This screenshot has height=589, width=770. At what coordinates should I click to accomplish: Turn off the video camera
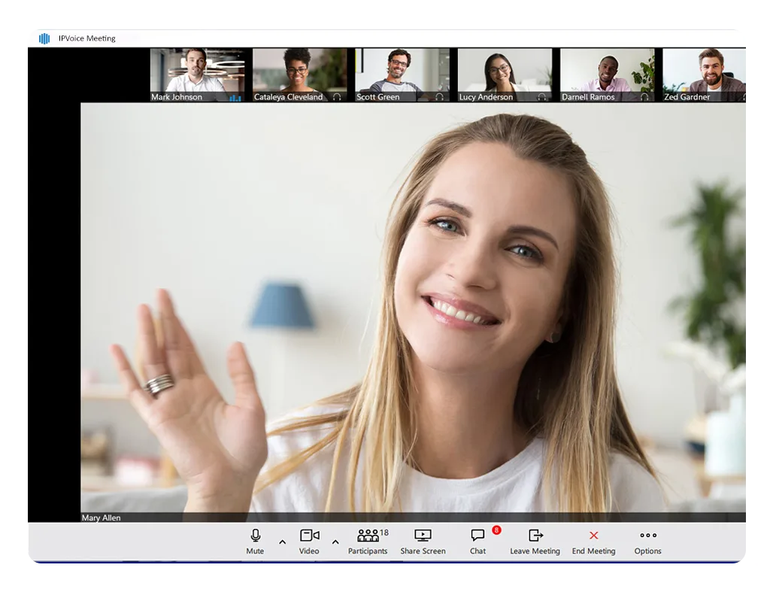(x=309, y=541)
